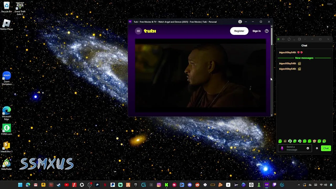336x189 pixels.
Task: Open Discord from the taskbar
Action: pos(190,185)
